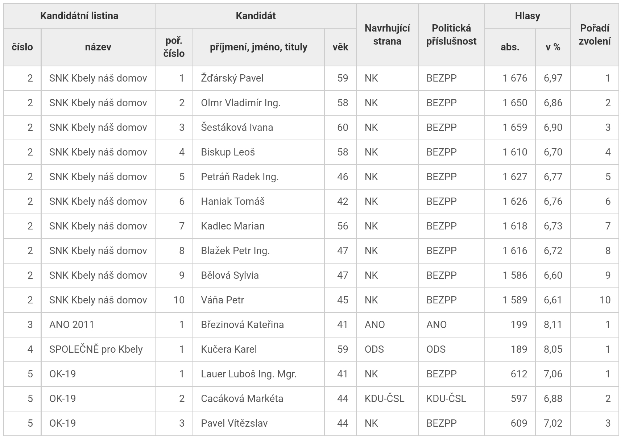Click candidate Šestáková Ivana
The width and height of the screenshot is (625, 439).
click(x=237, y=128)
